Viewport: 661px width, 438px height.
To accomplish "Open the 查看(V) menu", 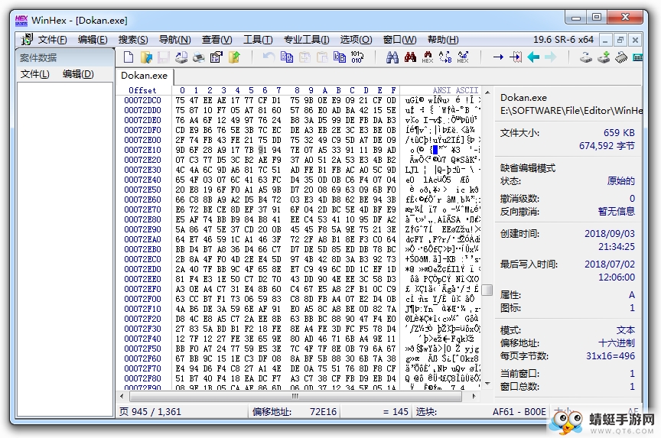I will 217,40.
